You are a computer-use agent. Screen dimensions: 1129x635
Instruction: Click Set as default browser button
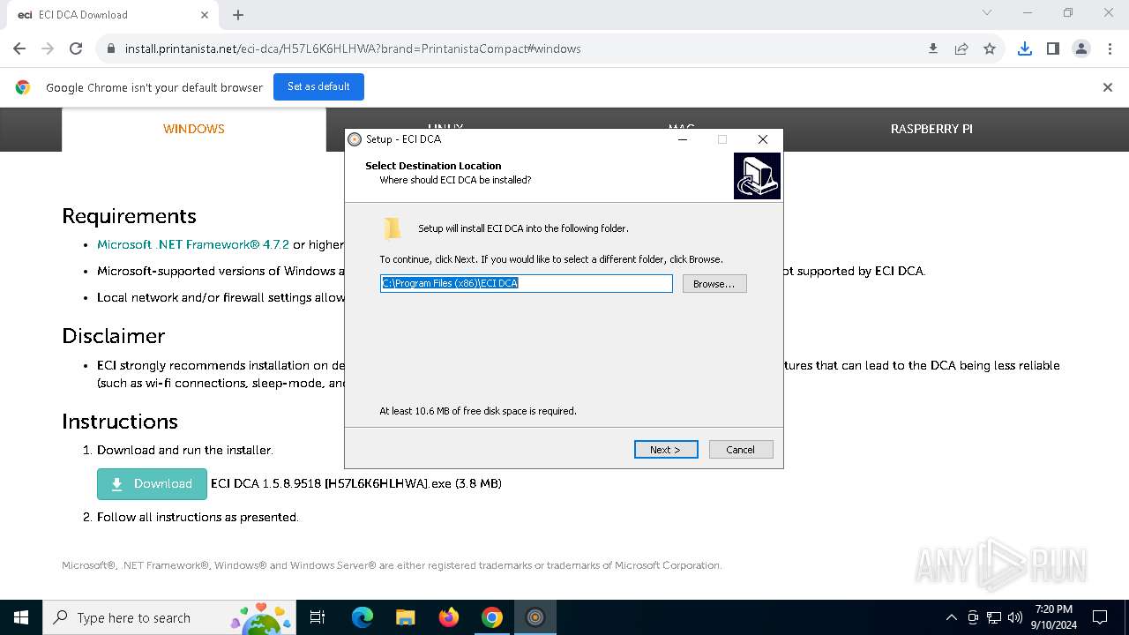[318, 86]
